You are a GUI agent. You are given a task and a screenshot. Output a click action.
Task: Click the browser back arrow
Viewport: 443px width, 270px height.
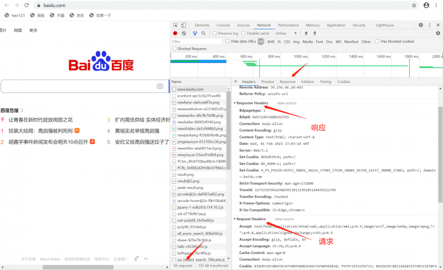point(7,6)
